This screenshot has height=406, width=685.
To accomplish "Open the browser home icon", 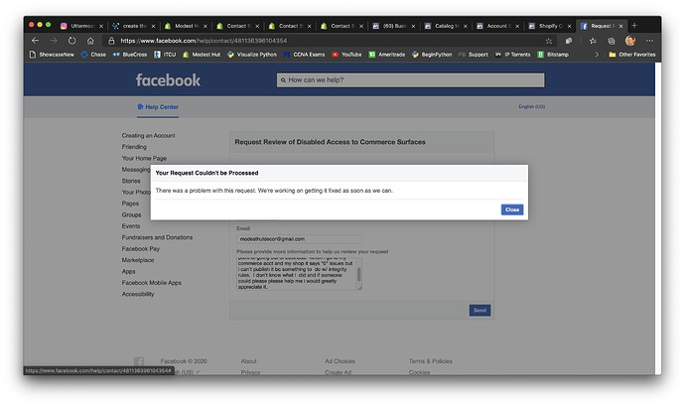I will (90, 41).
